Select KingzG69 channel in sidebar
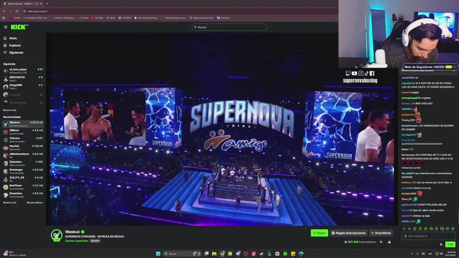The height and width of the screenshot is (258, 459). pos(23,86)
